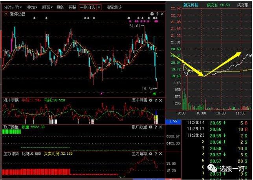Viewport: 253px width, 180px height.
Task: Click the 成交价 20.53 label
Action: pyautogui.click(x=218, y=5)
